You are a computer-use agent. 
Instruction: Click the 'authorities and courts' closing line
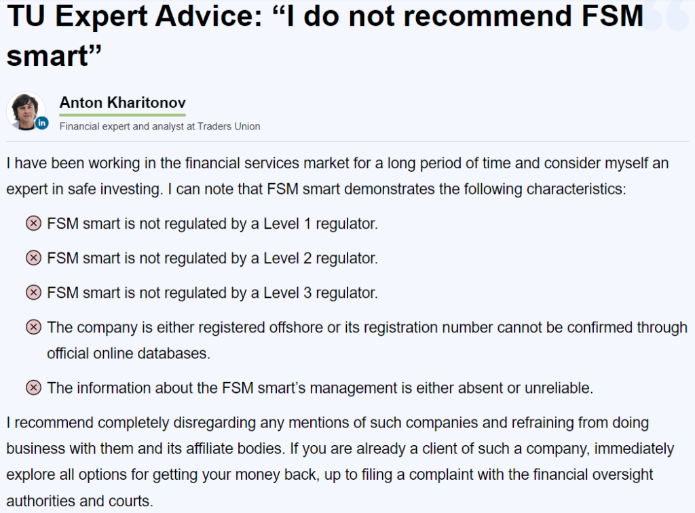[x=80, y=501]
